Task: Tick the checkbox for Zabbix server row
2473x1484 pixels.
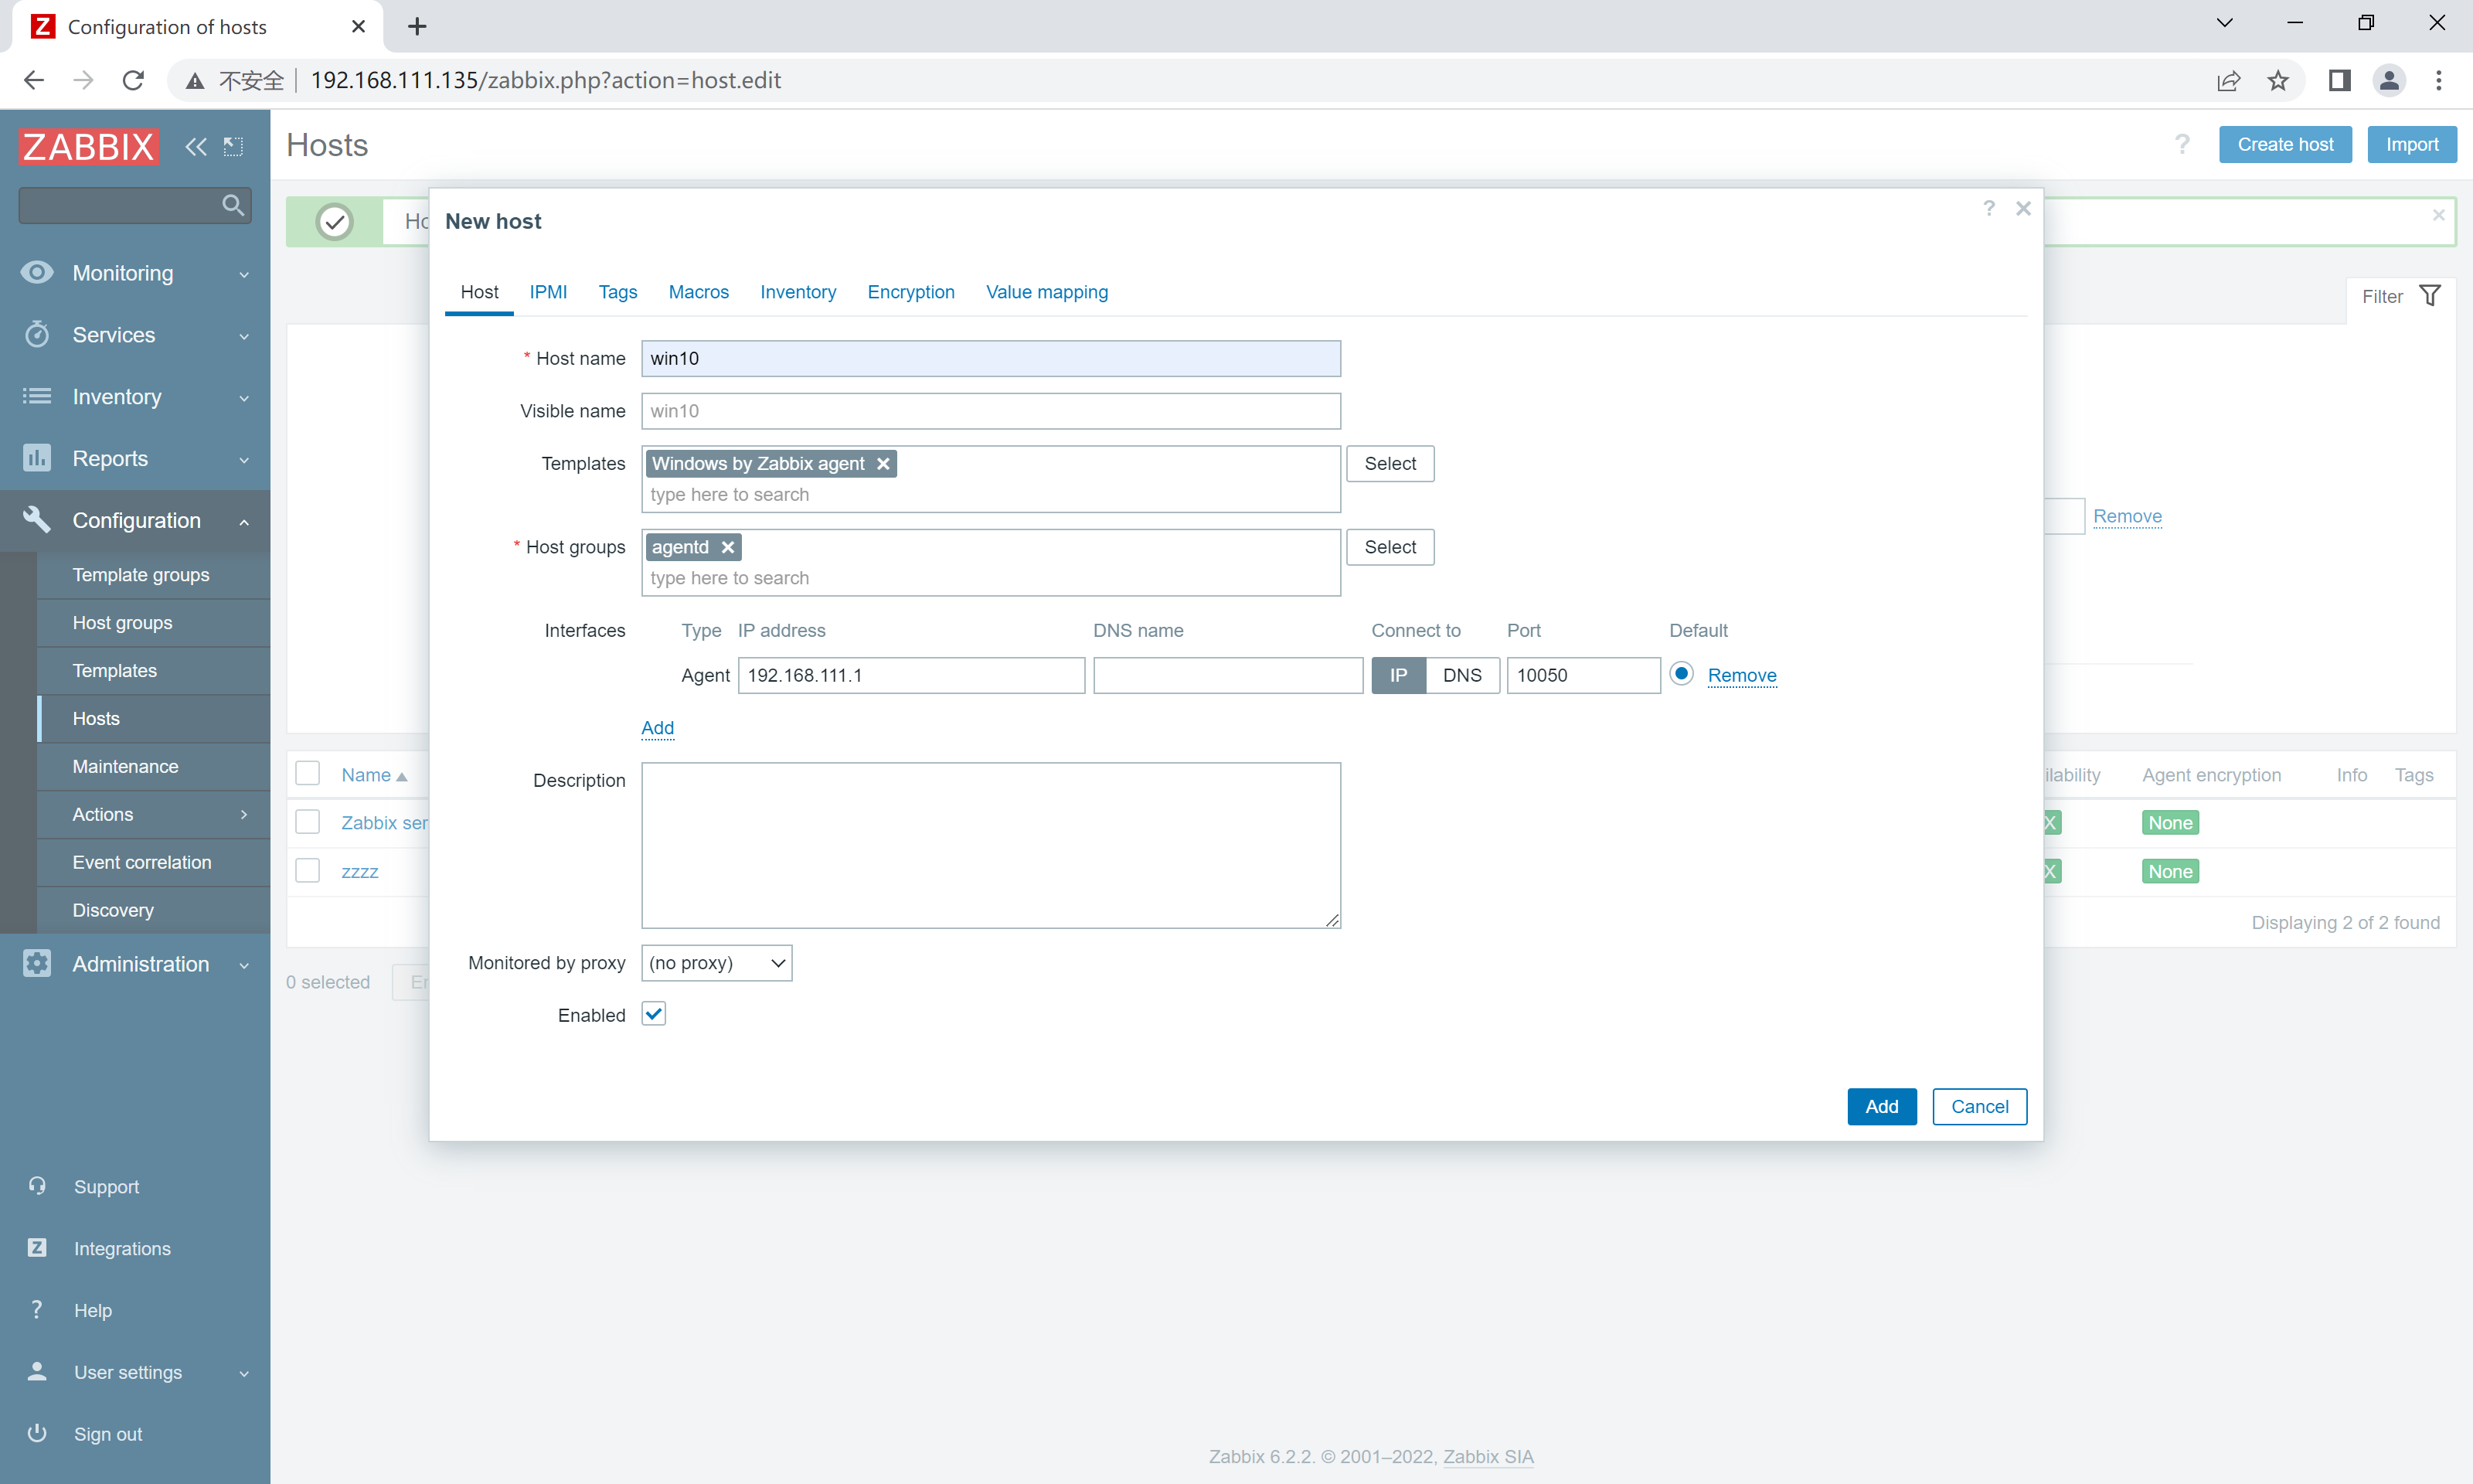Action: click(x=308, y=822)
